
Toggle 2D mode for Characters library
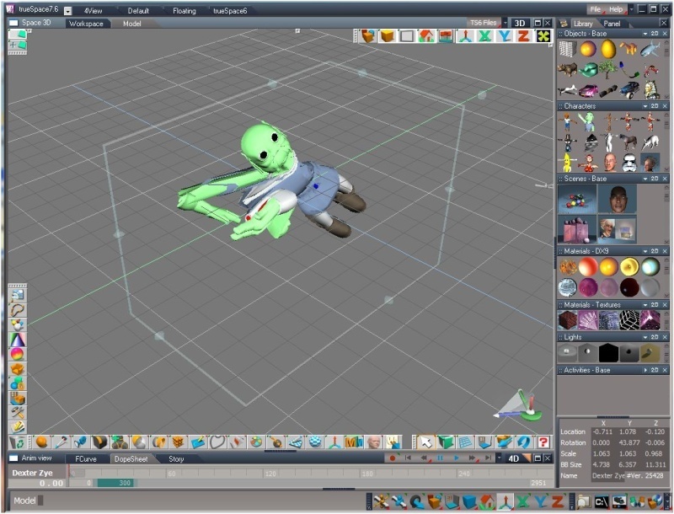point(655,107)
